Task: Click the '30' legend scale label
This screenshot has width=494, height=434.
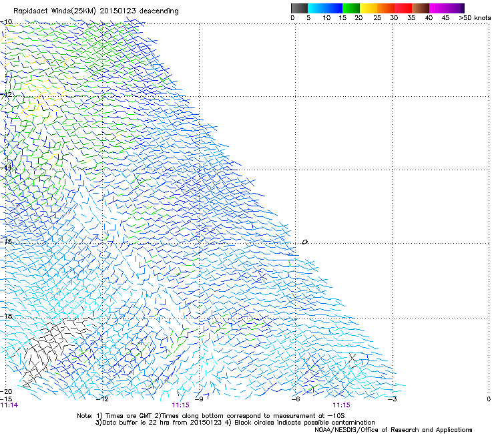Action: coord(394,17)
